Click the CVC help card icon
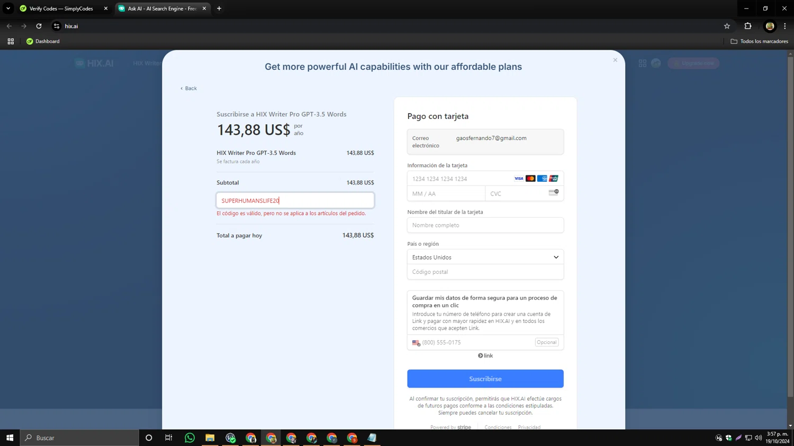The height and width of the screenshot is (446, 794). 554,192
